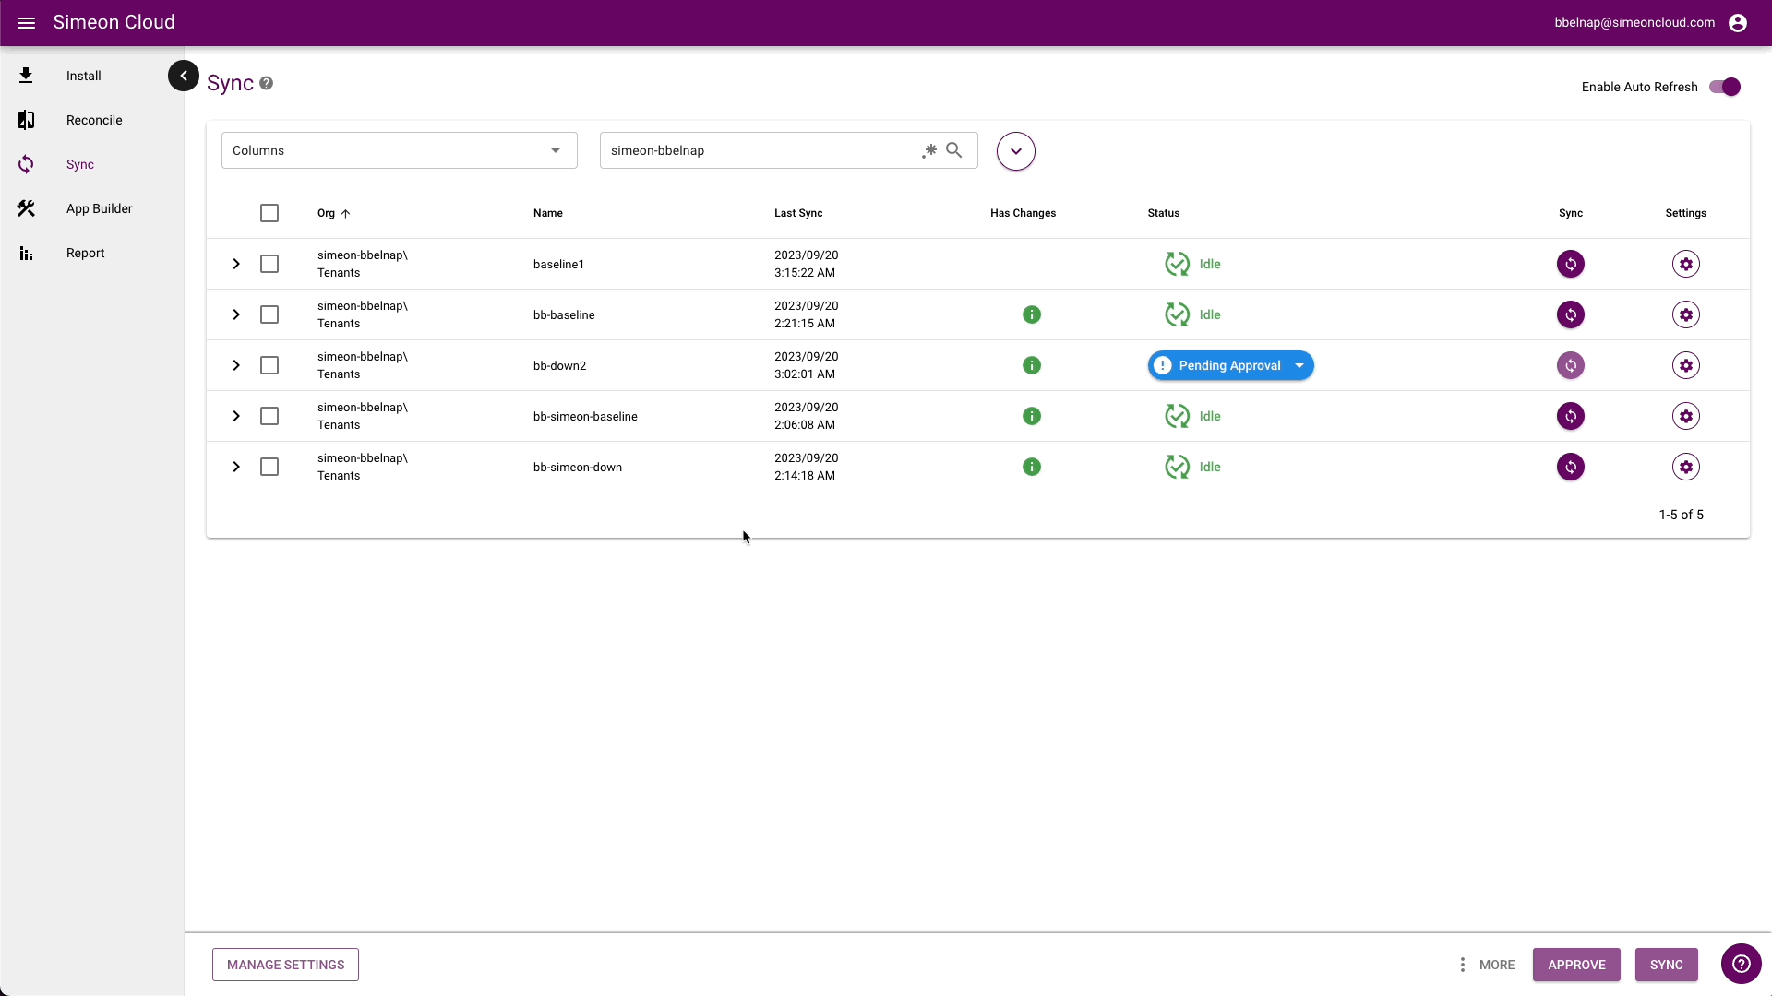
Task: Click MANAGE SETTINGS
Action: [x=284, y=964]
